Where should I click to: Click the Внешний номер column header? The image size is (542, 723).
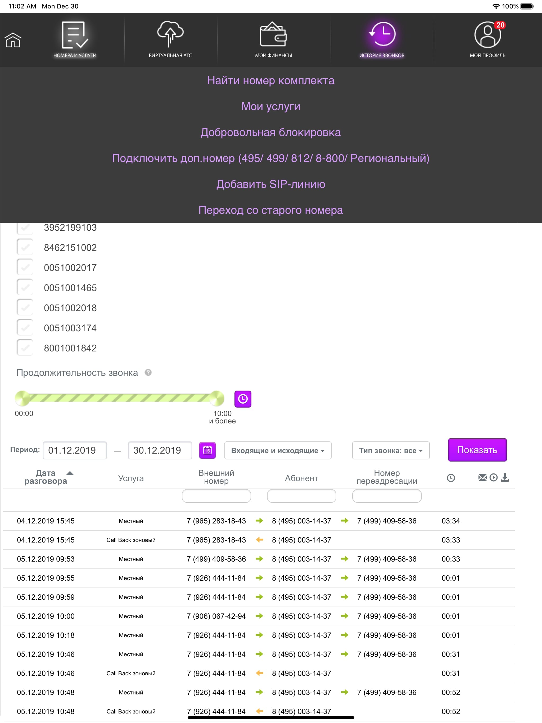point(216,477)
